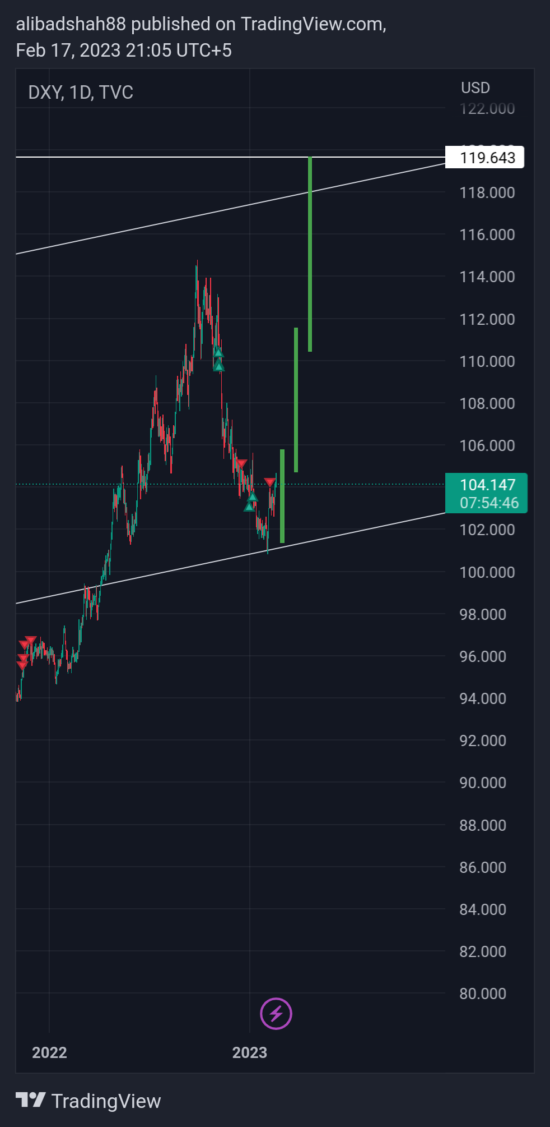Screen dimensions: 550x1127
Task: Click the 102.000 price axis label
Action: point(487,530)
